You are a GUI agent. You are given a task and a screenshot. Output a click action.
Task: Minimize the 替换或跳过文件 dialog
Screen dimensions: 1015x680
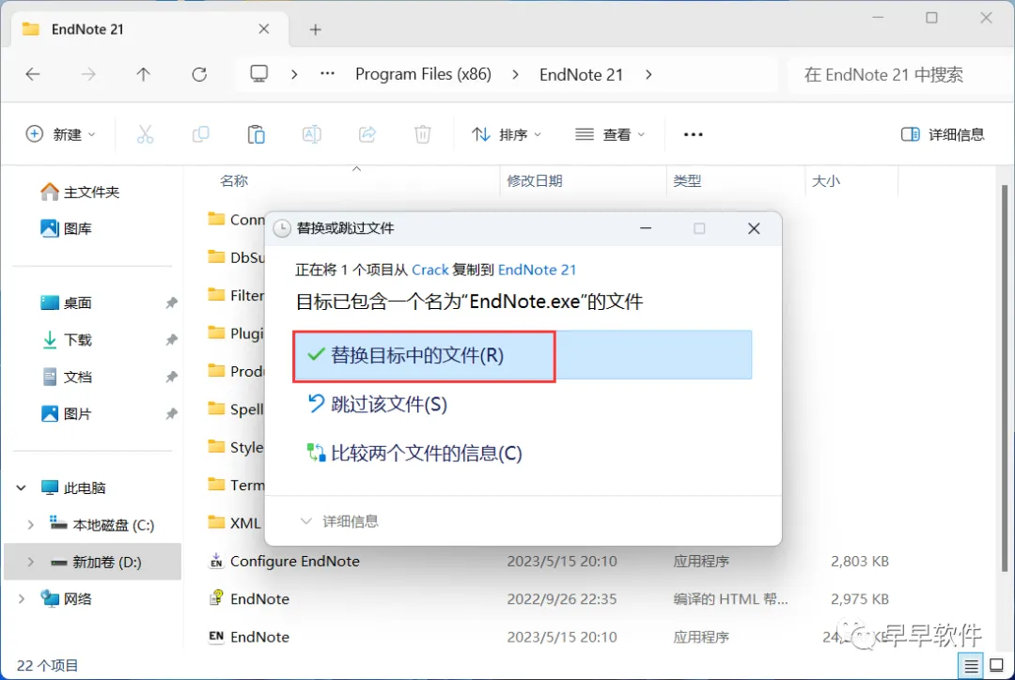tap(646, 228)
